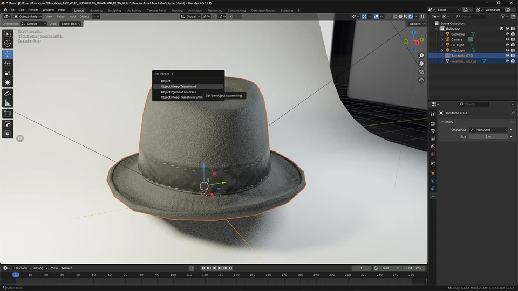Switch to rendered viewport shading
Screen dimensions: 518x291
(x=411, y=16)
